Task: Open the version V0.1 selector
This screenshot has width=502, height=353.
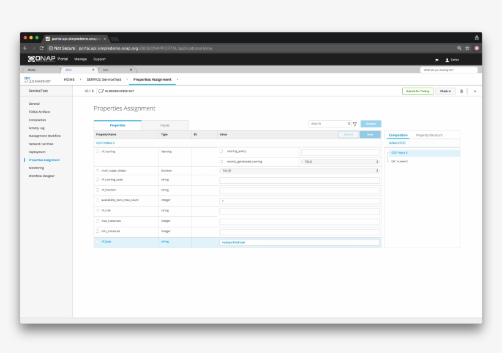Action: click(89, 91)
